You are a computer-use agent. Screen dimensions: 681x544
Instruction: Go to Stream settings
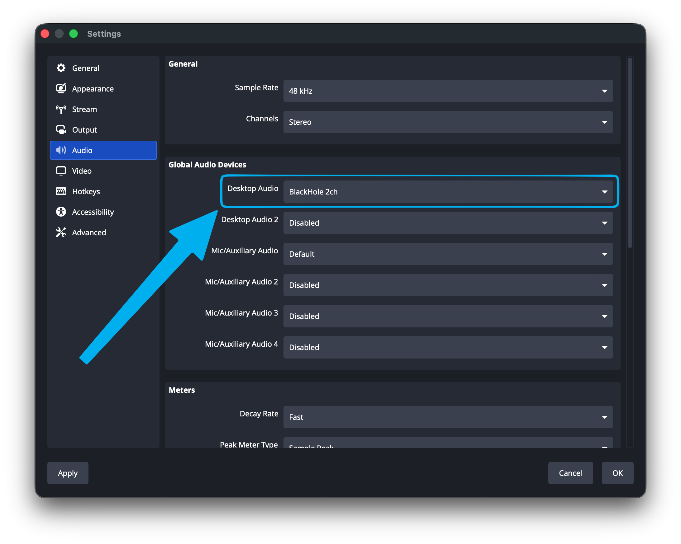coord(103,109)
